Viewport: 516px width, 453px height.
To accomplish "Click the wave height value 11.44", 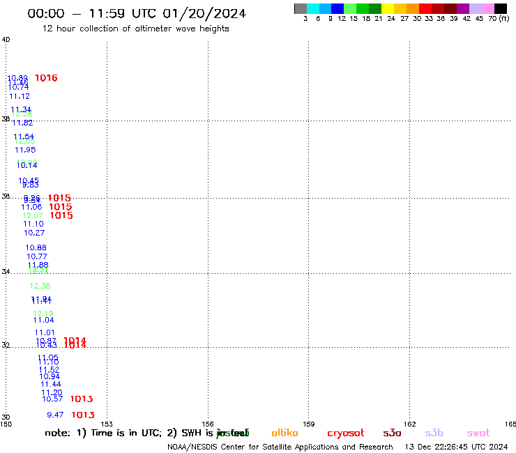I will coord(51,384).
